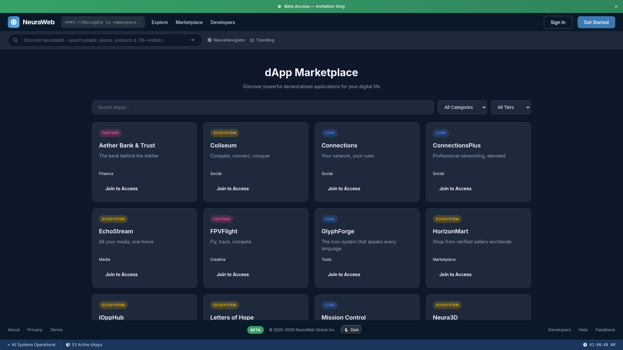Toggle the Dark theme switch
Image resolution: width=623 pixels, height=350 pixels.
coord(352,330)
